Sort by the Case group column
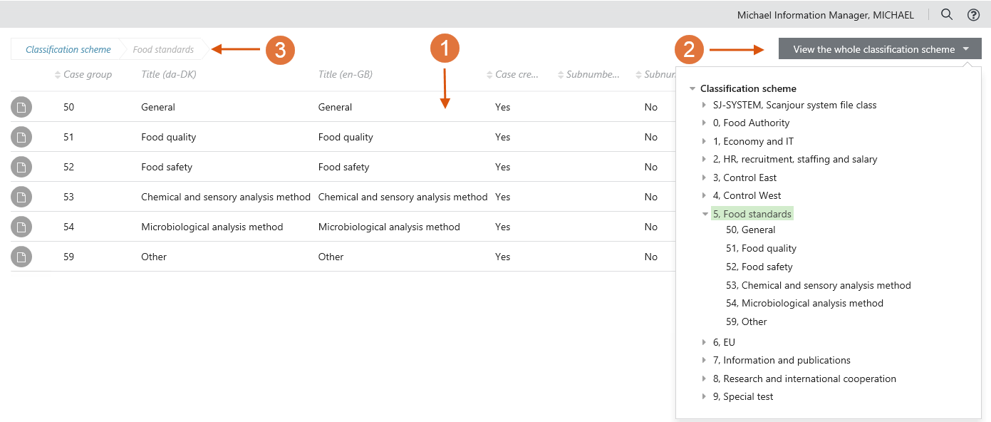 pos(87,75)
